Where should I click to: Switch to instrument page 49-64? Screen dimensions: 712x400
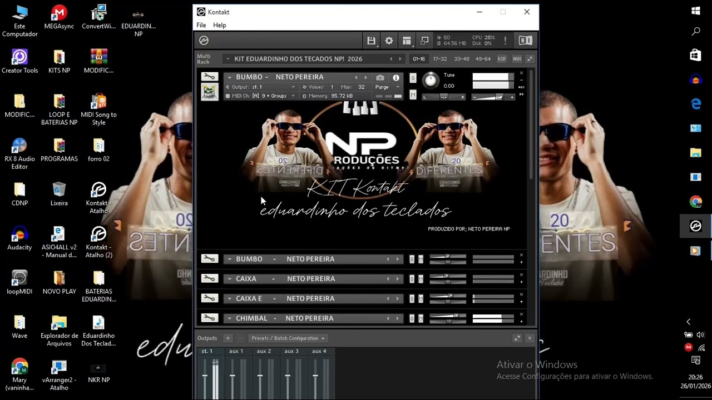[483, 59]
